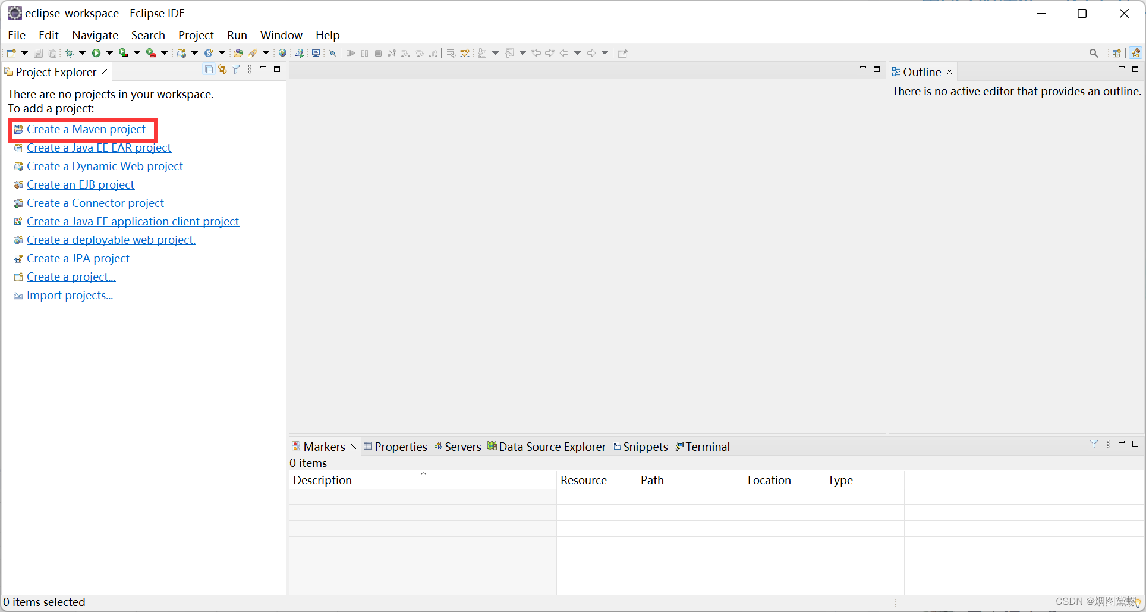Click the Project Explorer filter funnel icon

coord(236,70)
